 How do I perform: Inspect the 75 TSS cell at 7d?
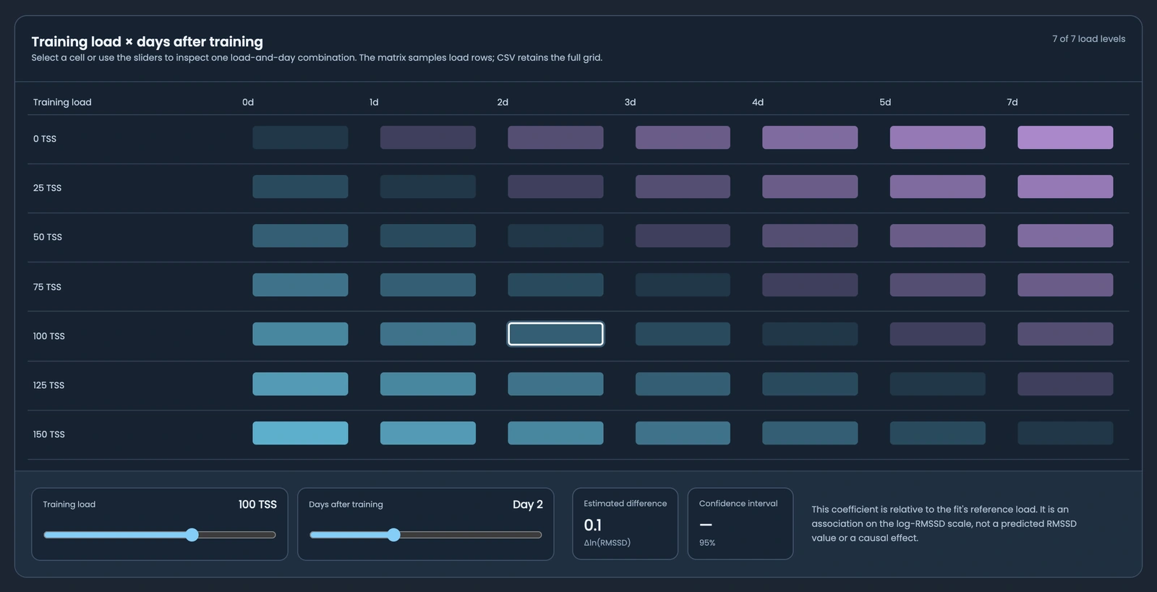pos(1065,285)
